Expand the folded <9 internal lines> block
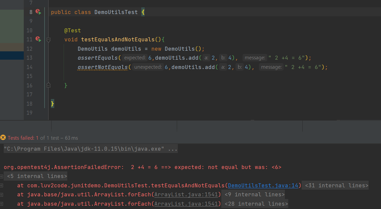Screen dimensions: 381x209 click(253, 194)
